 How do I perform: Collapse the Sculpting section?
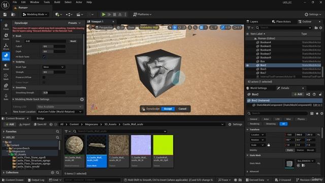tap(14, 62)
